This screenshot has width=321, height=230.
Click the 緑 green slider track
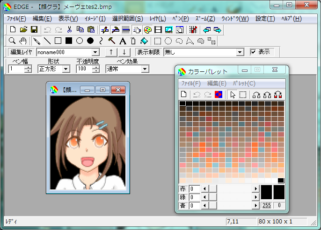click(234, 197)
